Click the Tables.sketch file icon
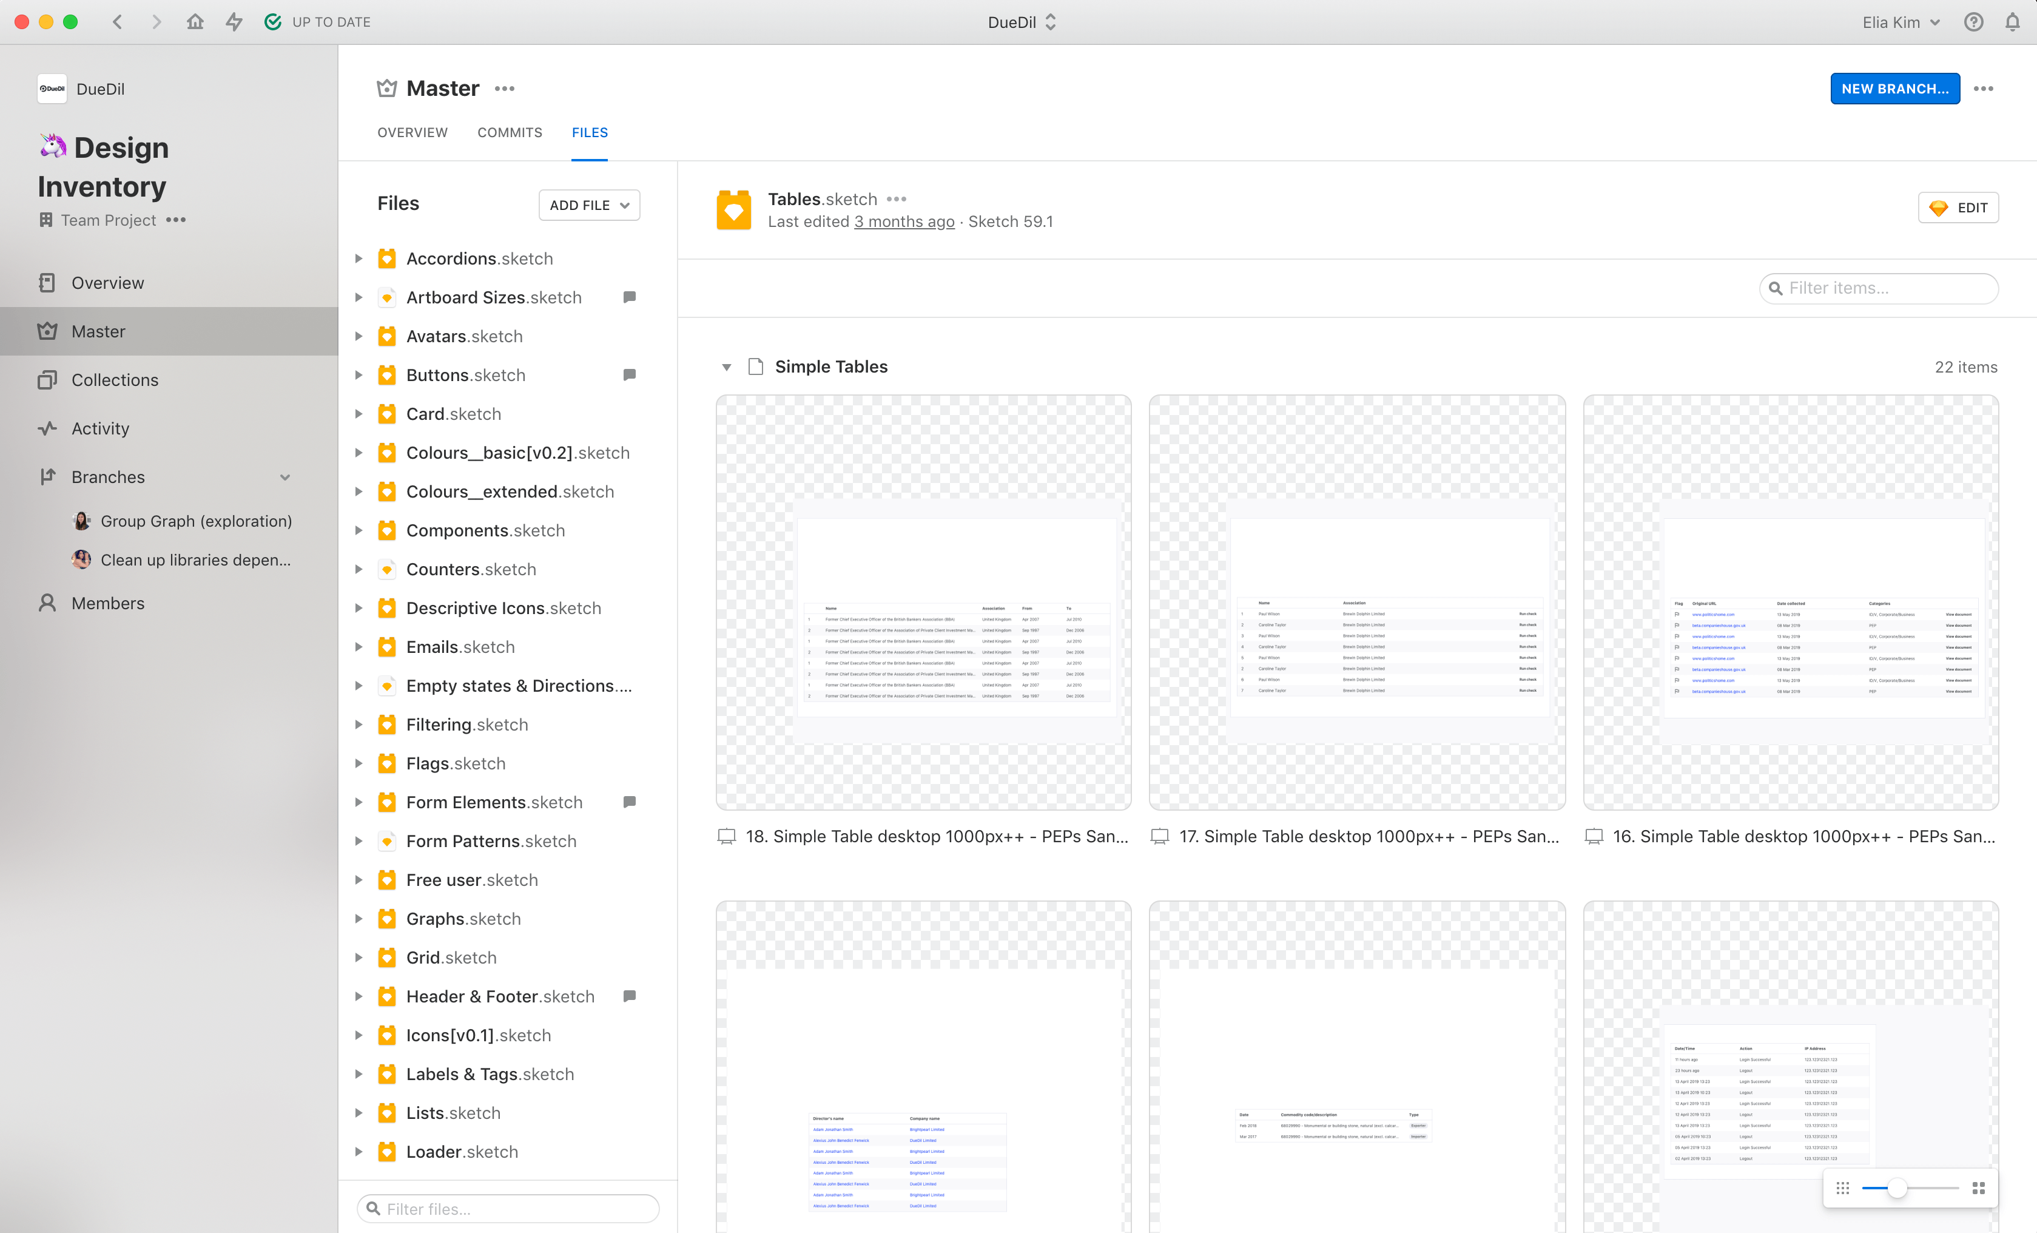This screenshot has height=1233, width=2037. click(x=733, y=210)
